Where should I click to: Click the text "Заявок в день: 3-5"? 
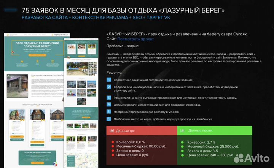coord(202,151)
